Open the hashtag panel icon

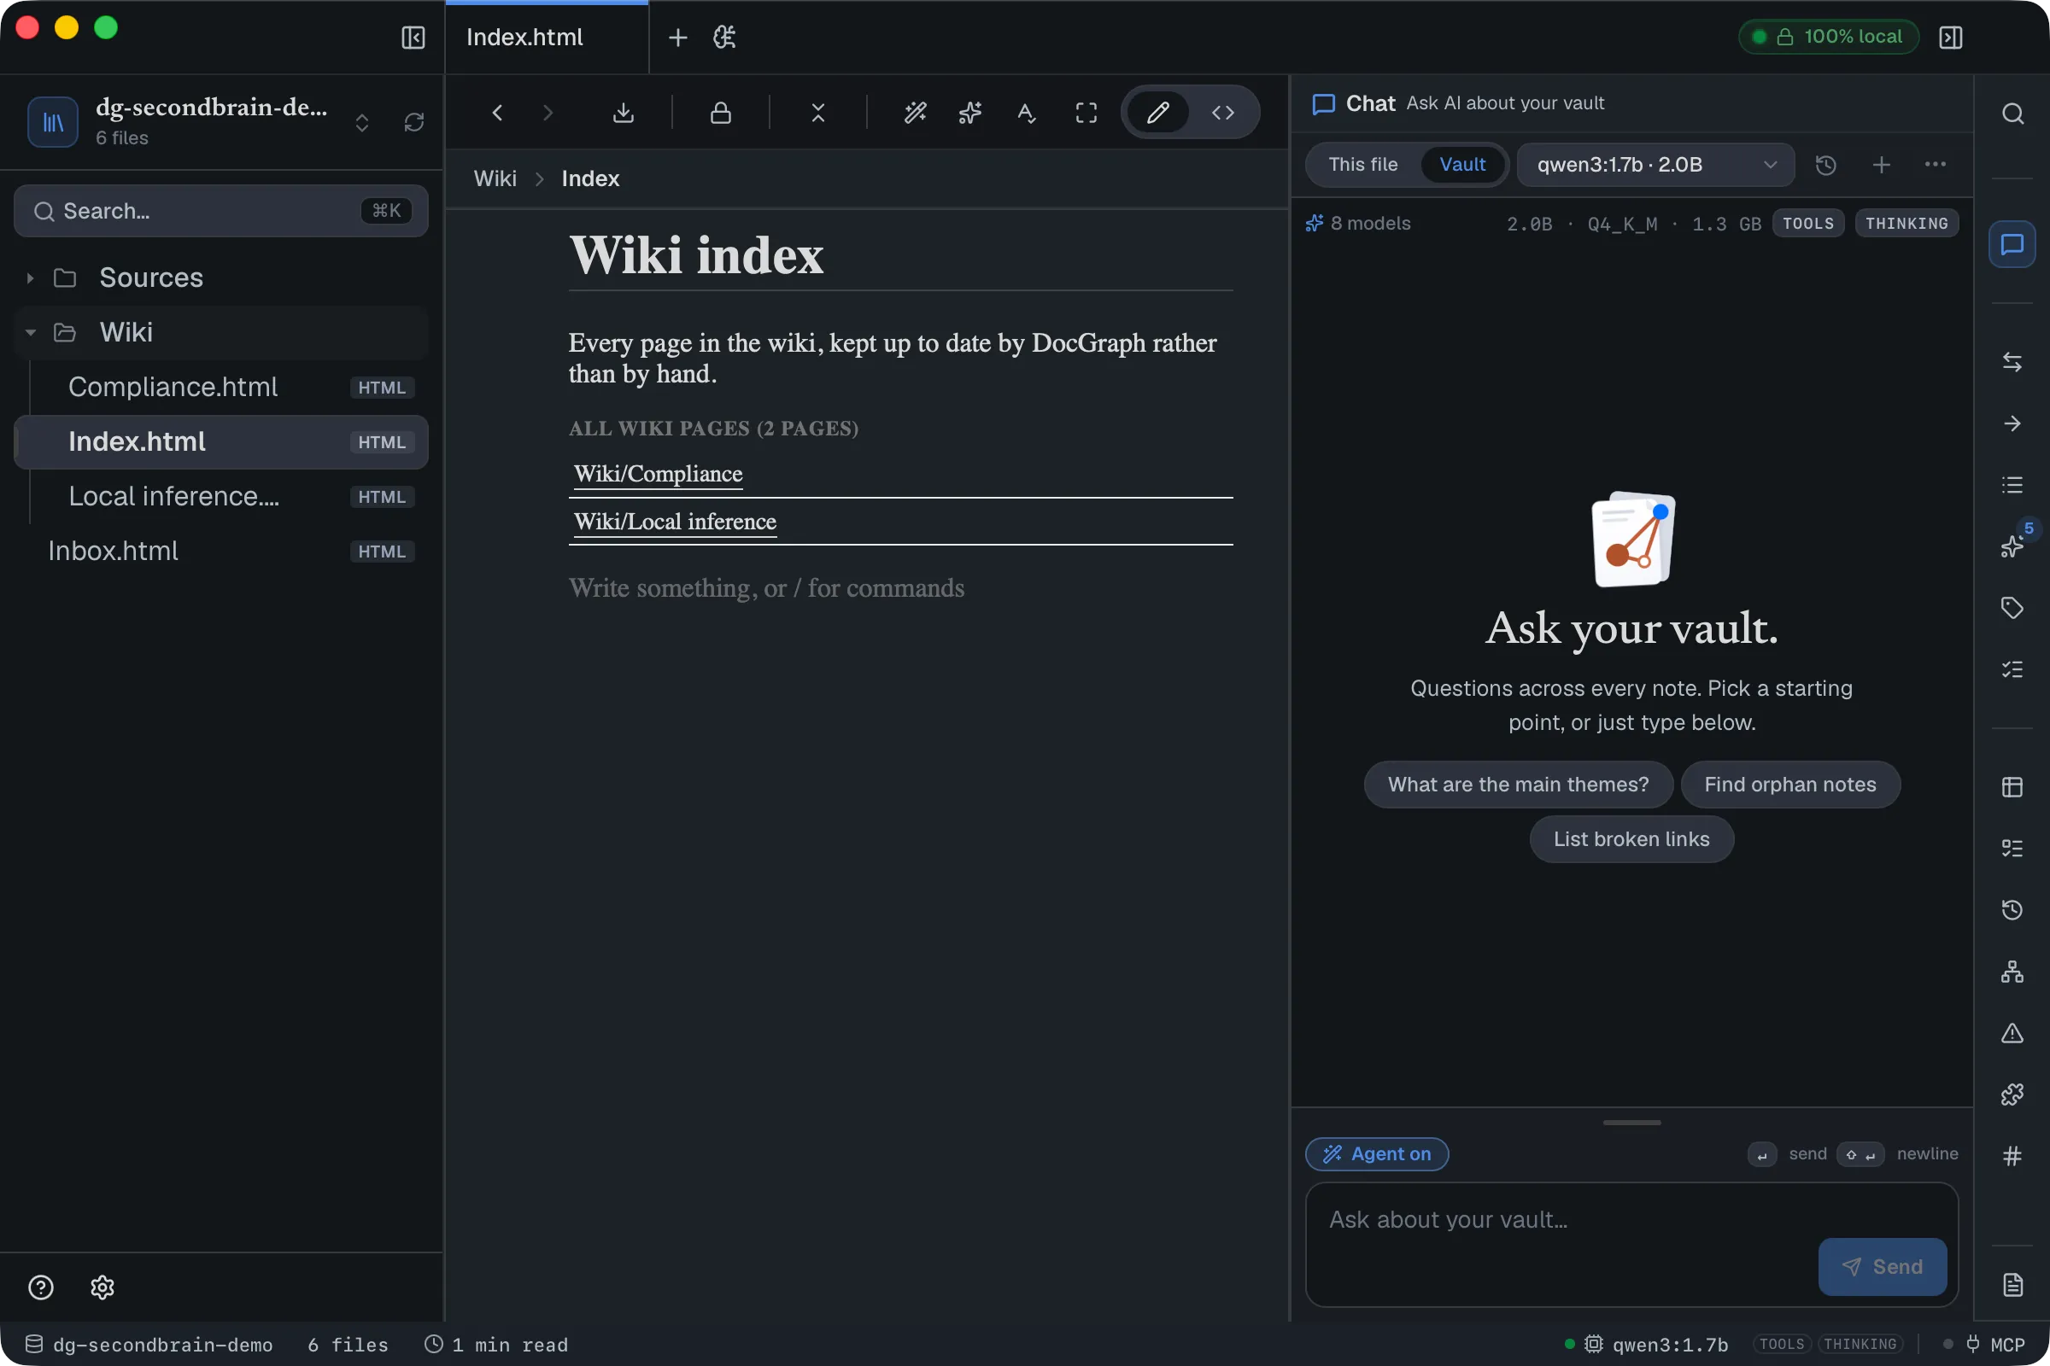coord(2012,1156)
